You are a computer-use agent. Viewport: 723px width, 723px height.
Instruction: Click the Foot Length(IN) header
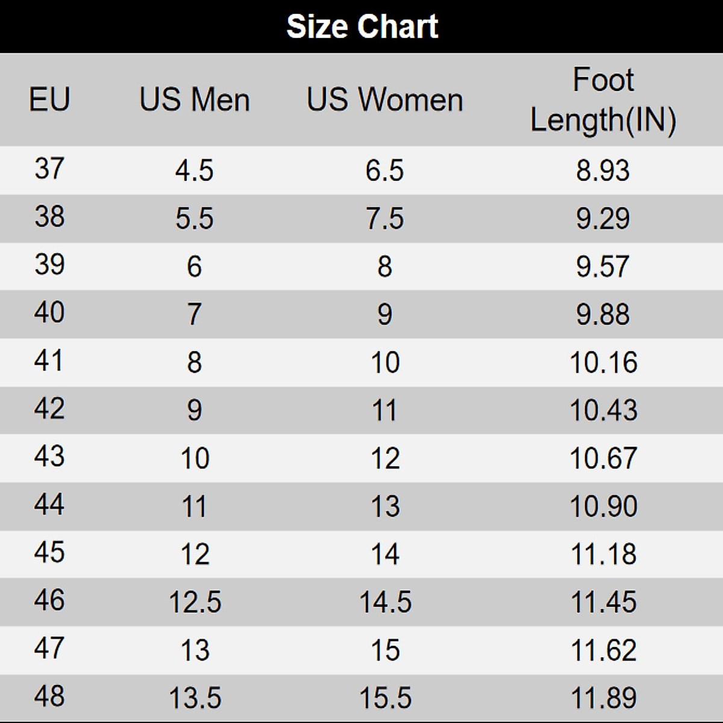tap(603, 100)
